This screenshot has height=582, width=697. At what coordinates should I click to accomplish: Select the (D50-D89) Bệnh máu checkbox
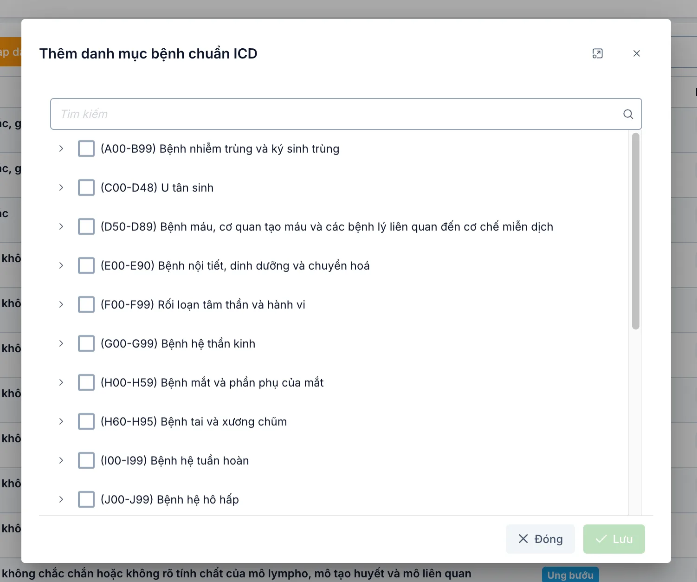(x=86, y=226)
